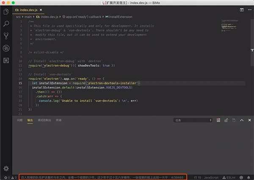
Task: Click the Manage gear icon
Action: [6, 169]
